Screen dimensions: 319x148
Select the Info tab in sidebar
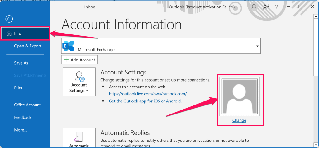click(x=25, y=34)
